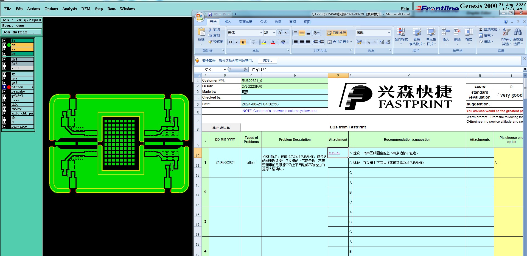
Task: Apply yellow fill color bucket
Action: (x=264, y=42)
